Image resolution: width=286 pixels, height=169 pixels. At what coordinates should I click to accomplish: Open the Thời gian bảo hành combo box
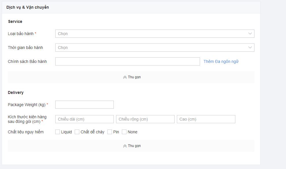click(x=151, y=48)
